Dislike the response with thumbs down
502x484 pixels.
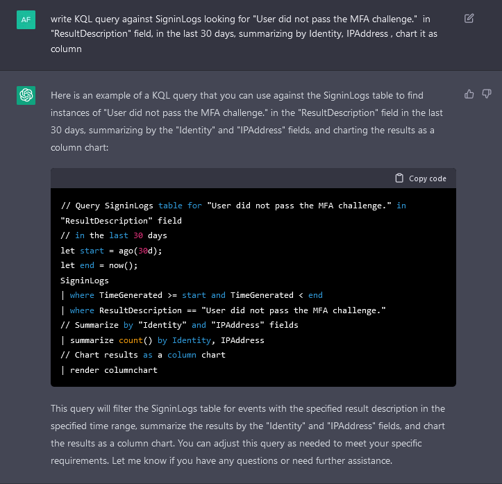(x=487, y=94)
